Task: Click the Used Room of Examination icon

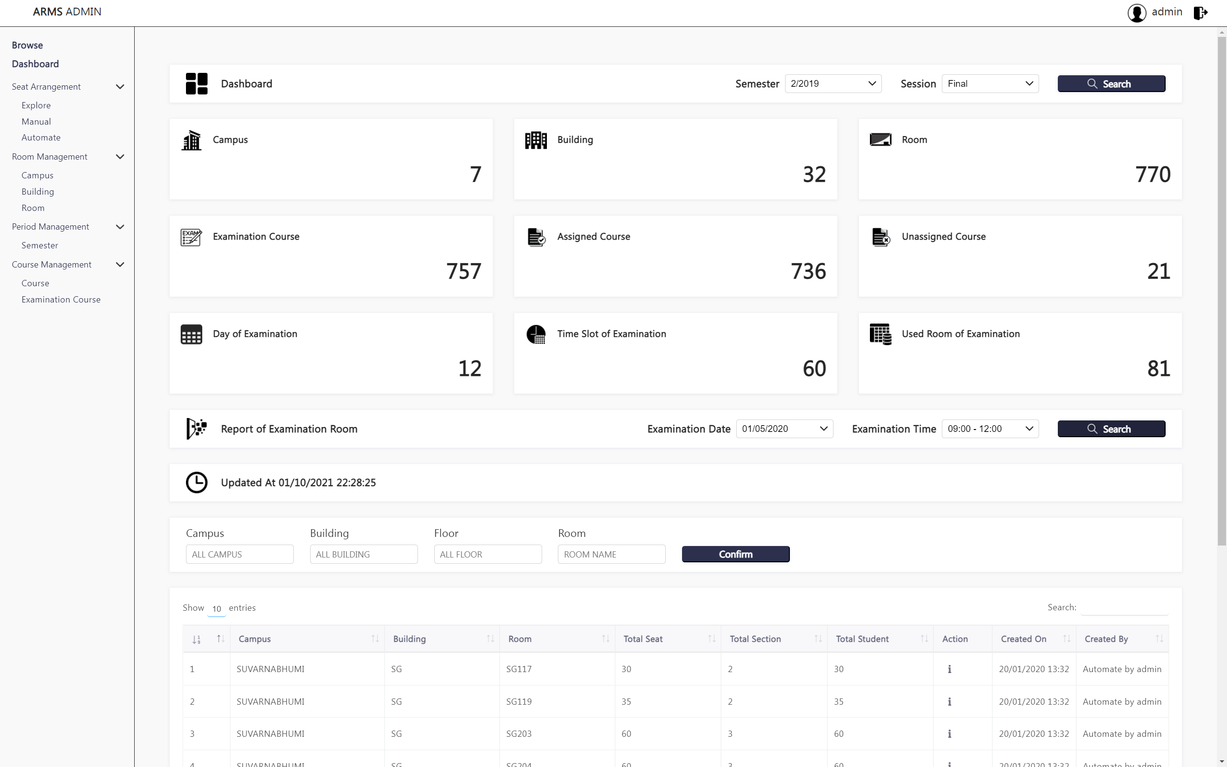Action: point(880,334)
